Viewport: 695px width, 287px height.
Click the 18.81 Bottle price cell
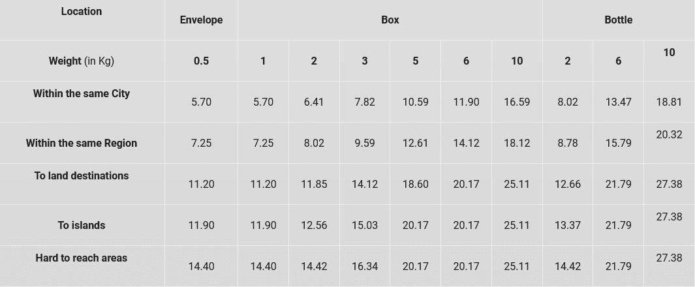(x=669, y=102)
